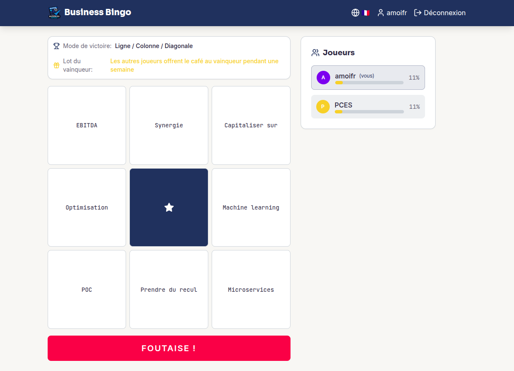Click the Joueurs panel players icon
The width and height of the screenshot is (514, 371).
315,52
